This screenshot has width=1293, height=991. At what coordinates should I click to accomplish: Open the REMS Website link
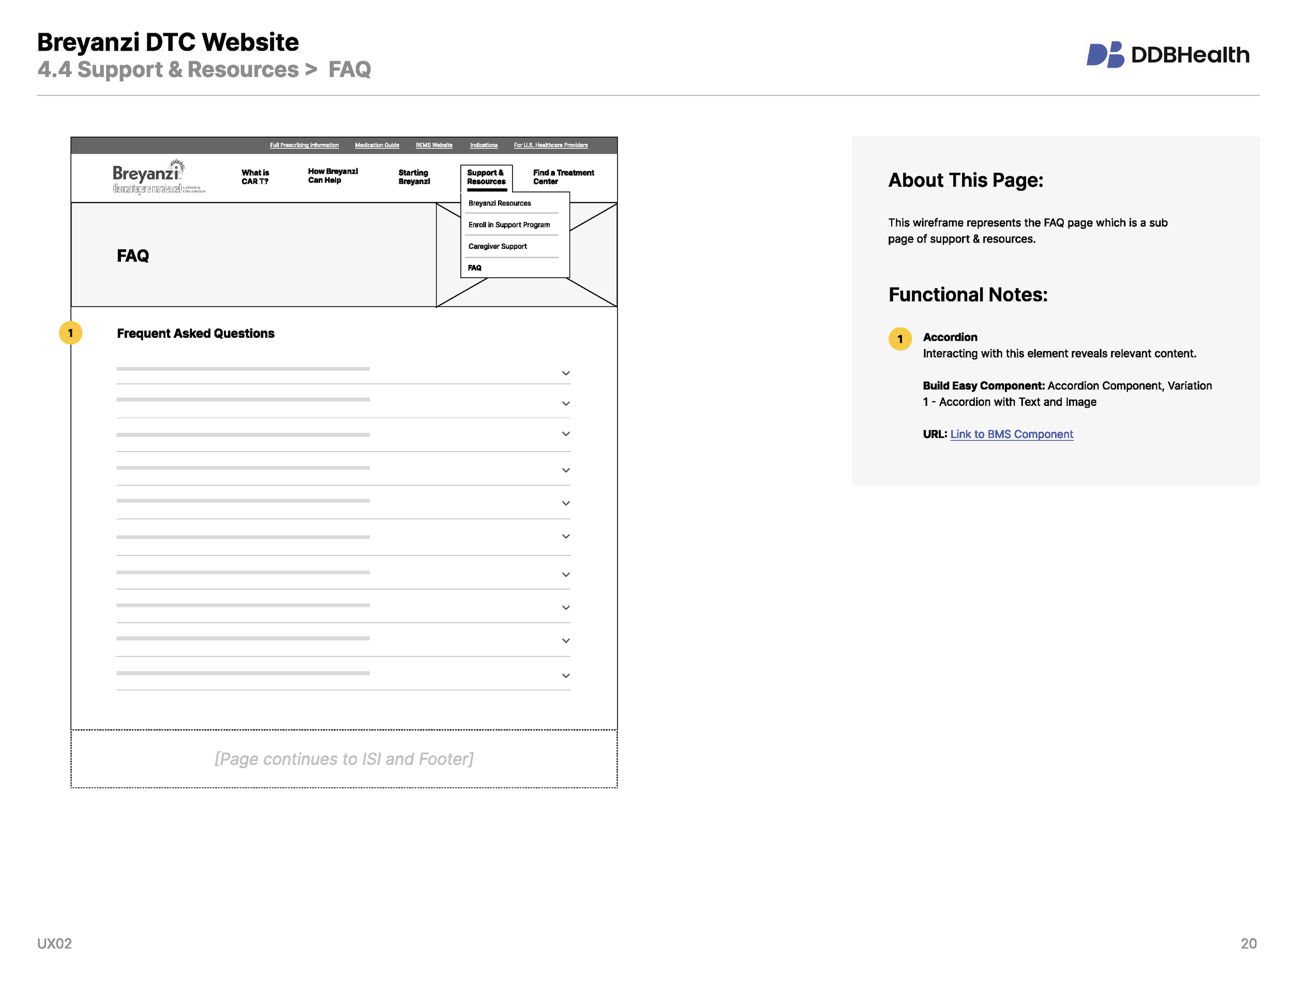[x=434, y=144]
